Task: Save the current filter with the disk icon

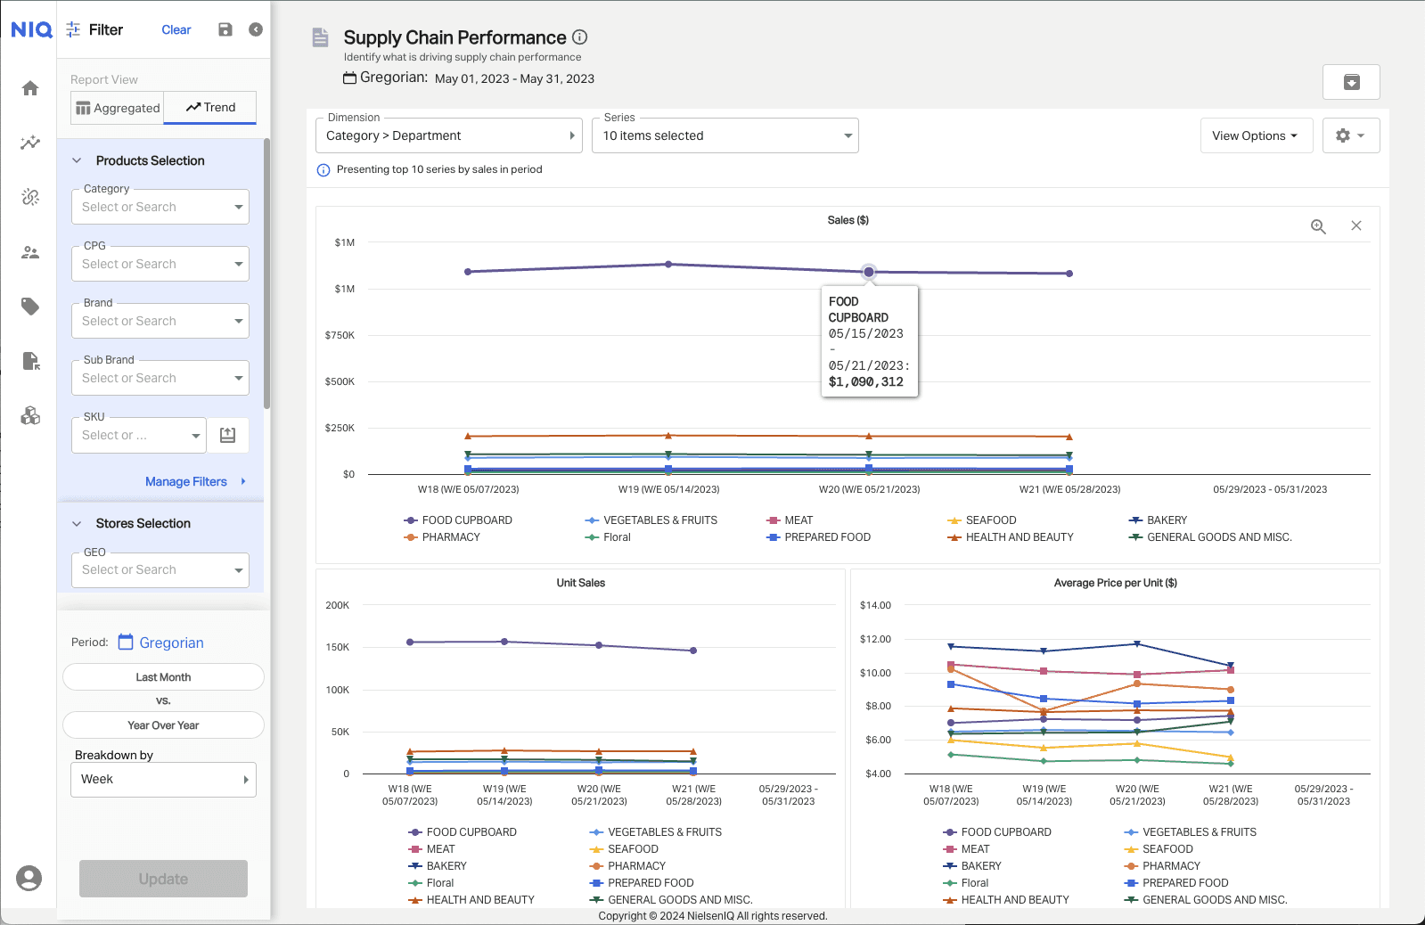Action: tap(225, 29)
